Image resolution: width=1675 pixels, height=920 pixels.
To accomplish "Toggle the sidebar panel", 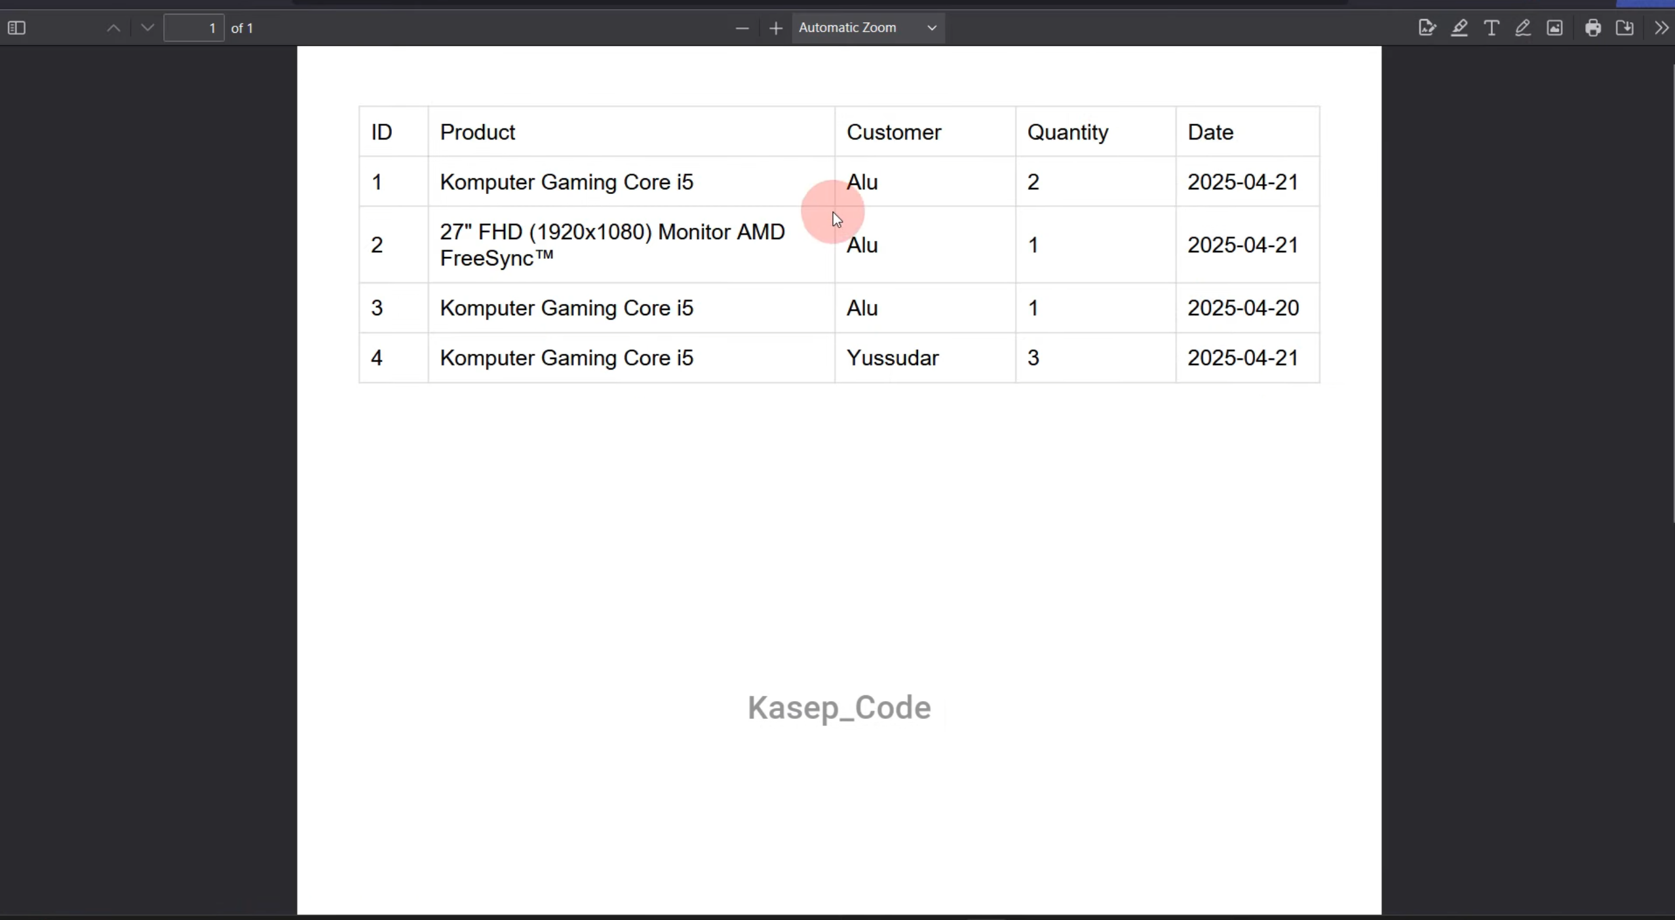I will [x=16, y=28].
